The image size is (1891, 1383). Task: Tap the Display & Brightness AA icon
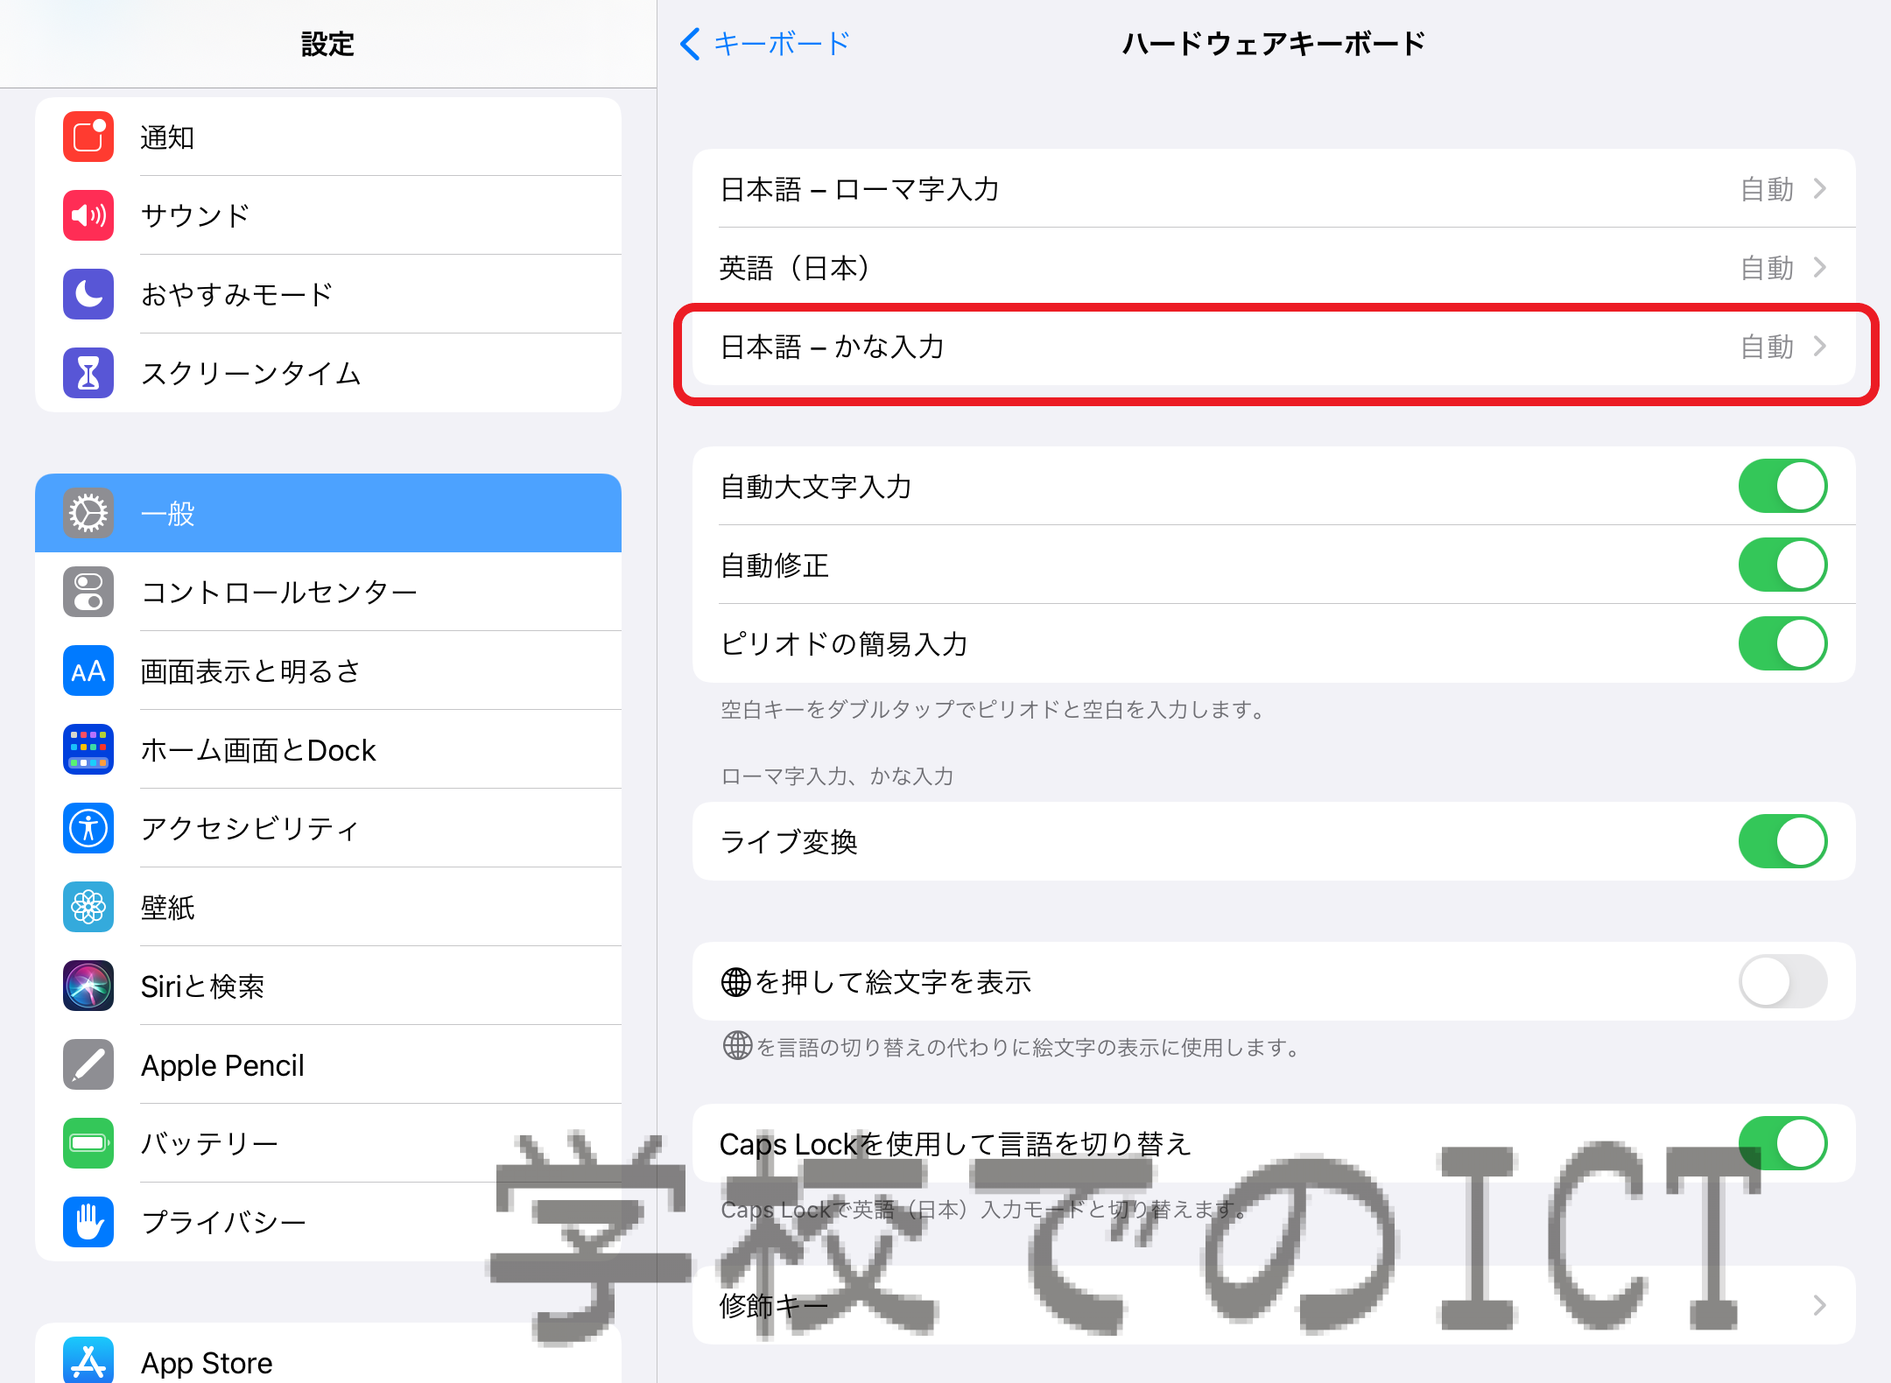pyautogui.click(x=88, y=670)
